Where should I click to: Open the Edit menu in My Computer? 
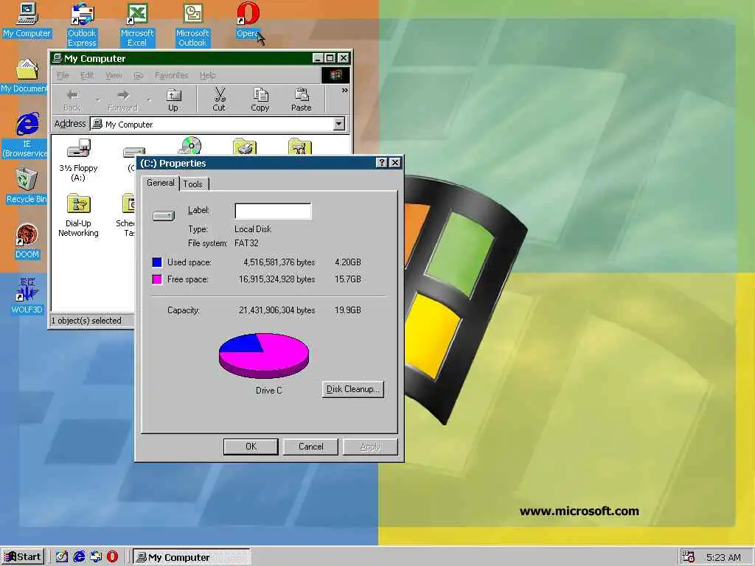[x=87, y=75]
